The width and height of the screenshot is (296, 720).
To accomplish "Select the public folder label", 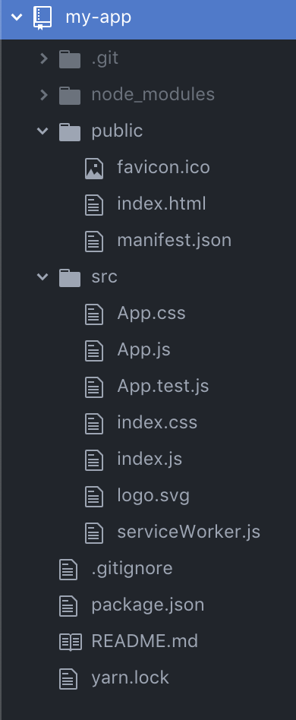I will click(x=117, y=131).
